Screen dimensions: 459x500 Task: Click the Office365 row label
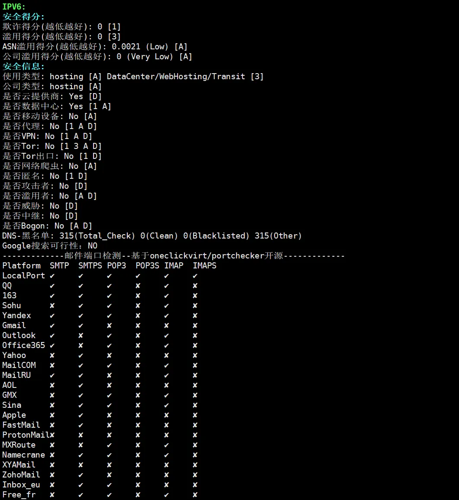24,345
